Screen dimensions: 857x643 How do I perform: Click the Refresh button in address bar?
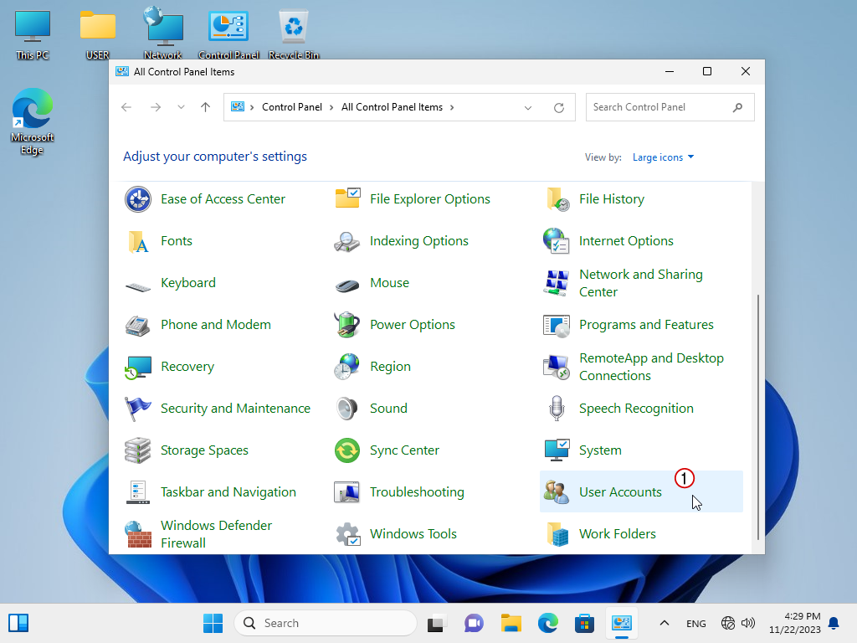559,107
